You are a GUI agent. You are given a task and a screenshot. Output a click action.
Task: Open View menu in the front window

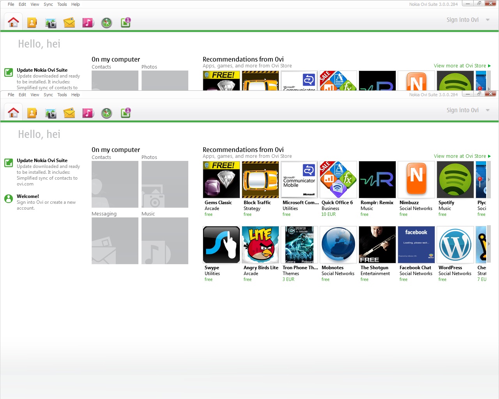click(35, 95)
